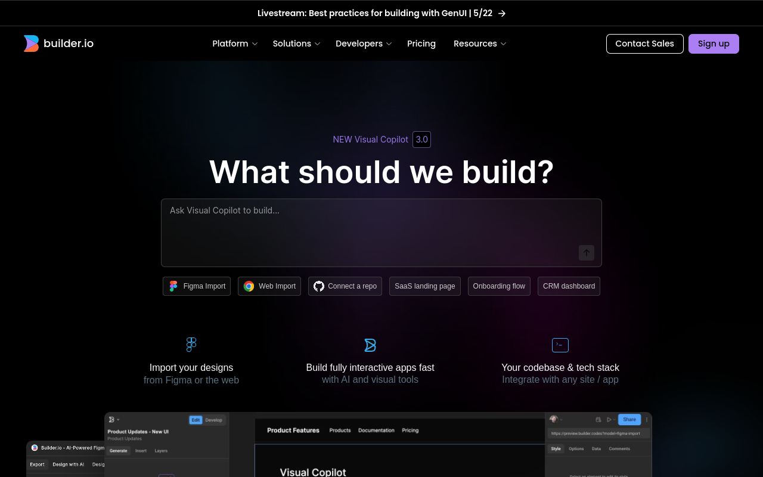763x477 pixels.
Task: Click the Figma outline icon above Import your designs
Action: click(191, 345)
